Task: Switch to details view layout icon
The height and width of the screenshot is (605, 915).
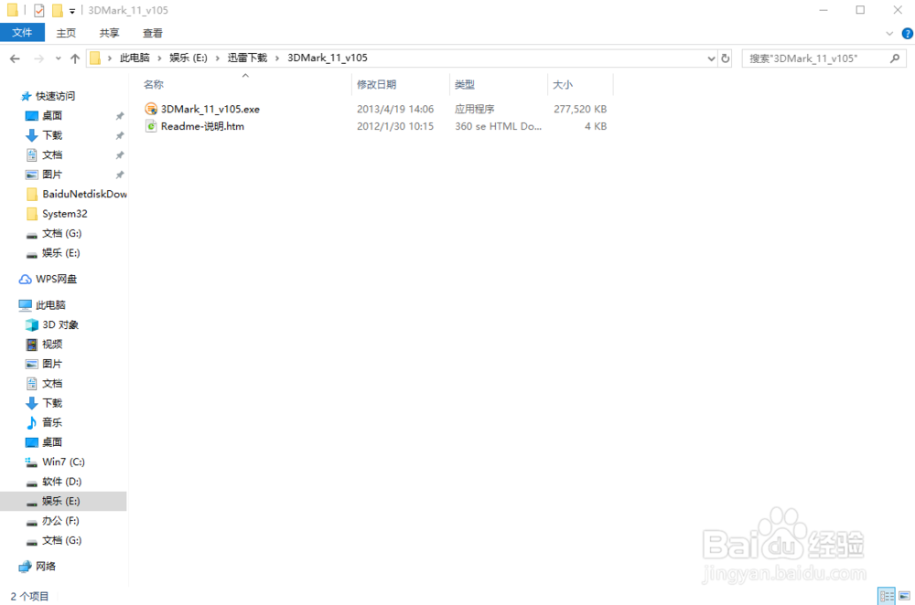Action: [x=887, y=596]
